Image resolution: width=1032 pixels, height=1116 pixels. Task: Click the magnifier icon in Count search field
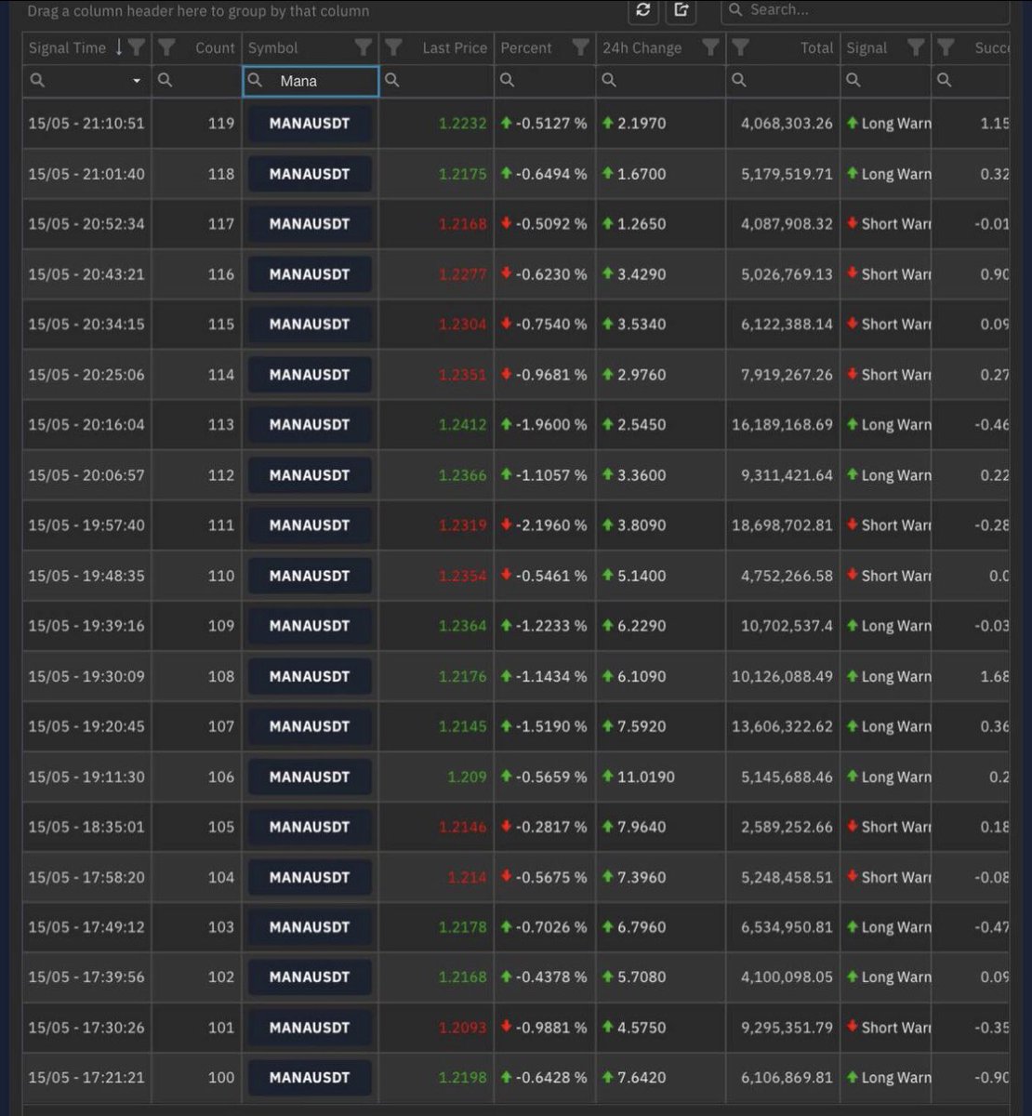(x=165, y=81)
